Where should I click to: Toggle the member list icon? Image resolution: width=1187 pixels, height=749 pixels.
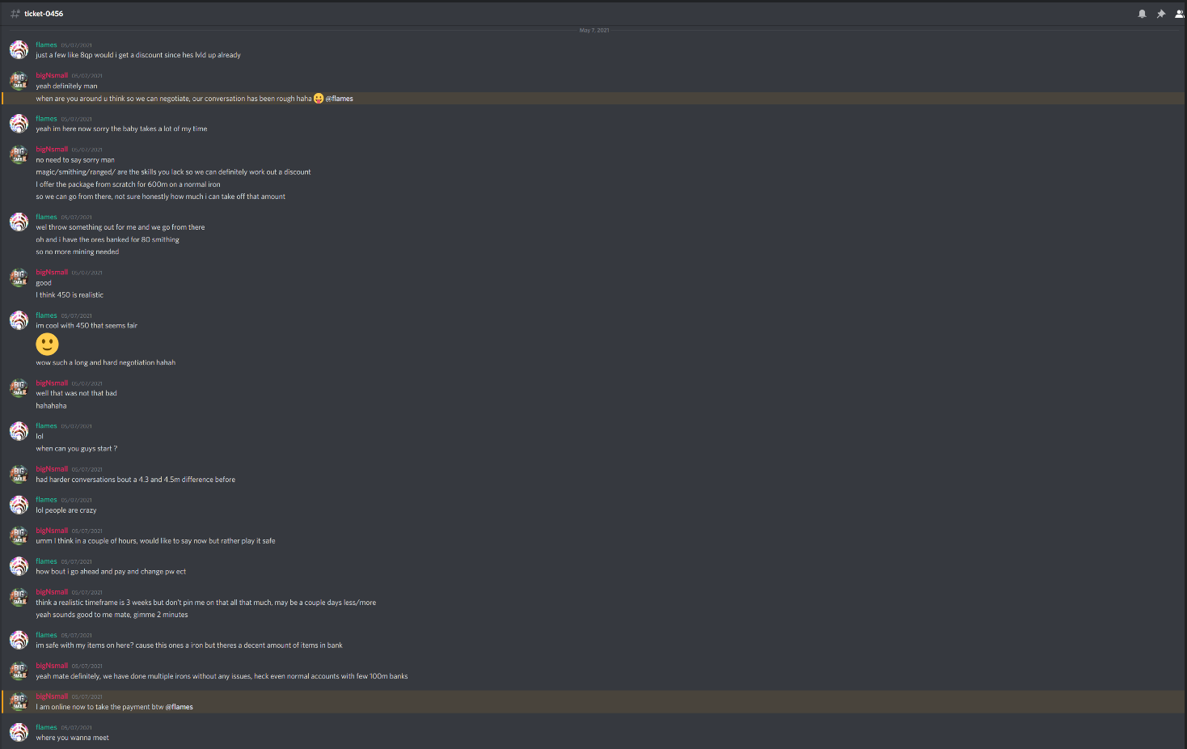click(x=1180, y=14)
